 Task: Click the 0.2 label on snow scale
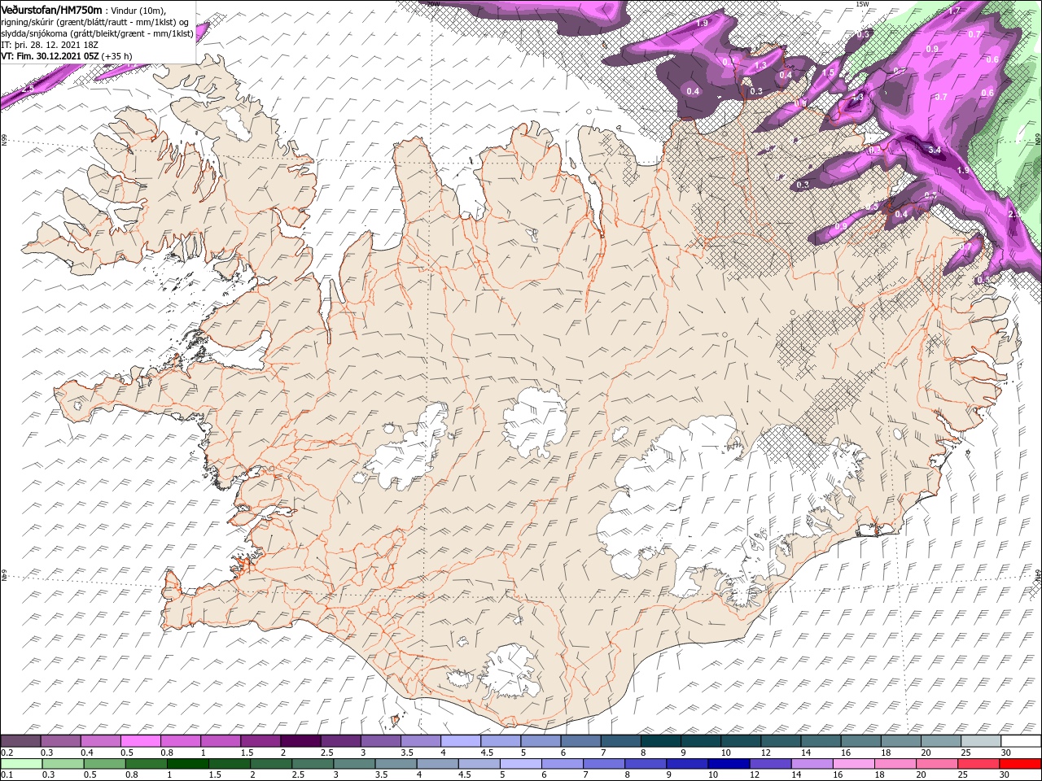[x=7, y=753]
